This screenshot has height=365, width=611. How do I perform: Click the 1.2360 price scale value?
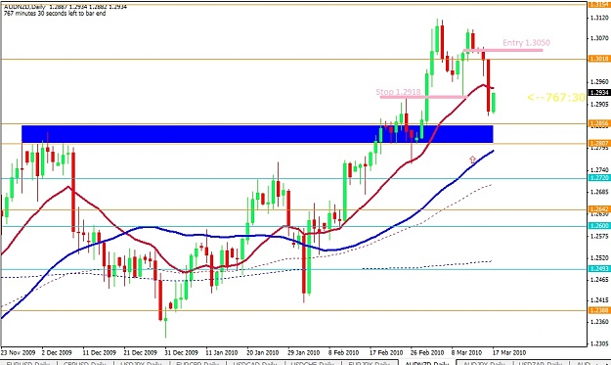coord(599,322)
